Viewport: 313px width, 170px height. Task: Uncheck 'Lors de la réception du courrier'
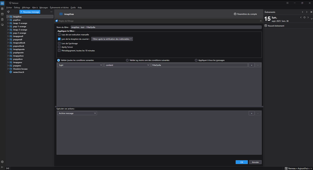[x=59, y=39]
